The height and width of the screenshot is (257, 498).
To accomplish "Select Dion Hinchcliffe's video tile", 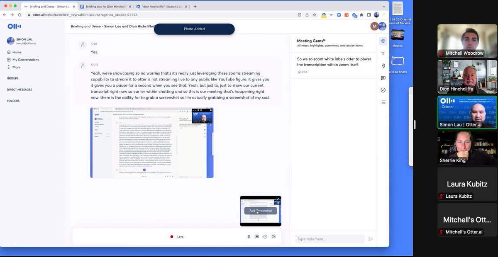I will pyautogui.click(x=467, y=77).
